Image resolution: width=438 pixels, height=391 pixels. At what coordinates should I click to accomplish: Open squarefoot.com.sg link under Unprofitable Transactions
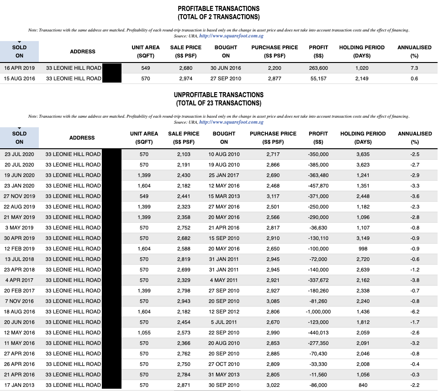pos(231,122)
